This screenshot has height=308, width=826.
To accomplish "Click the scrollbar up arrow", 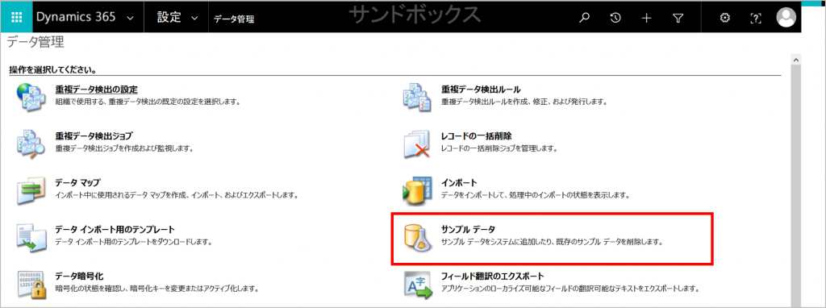I will click(x=796, y=60).
